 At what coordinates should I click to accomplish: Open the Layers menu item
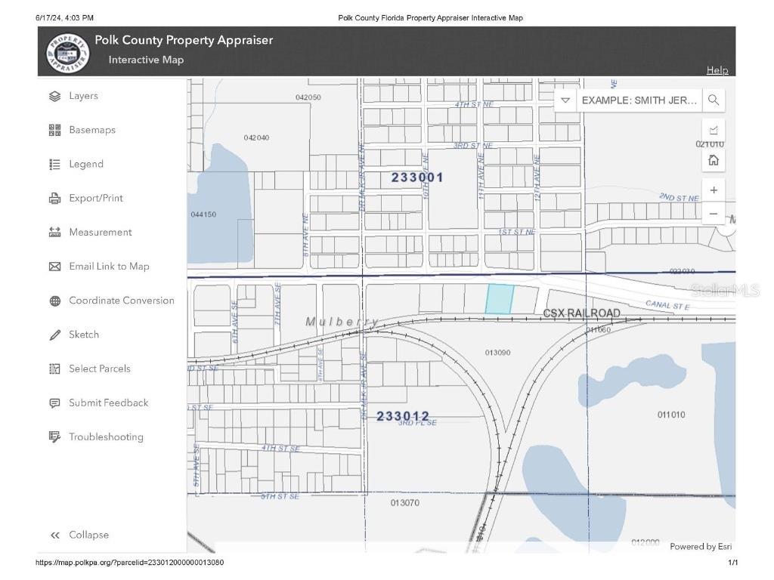[x=83, y=96]
